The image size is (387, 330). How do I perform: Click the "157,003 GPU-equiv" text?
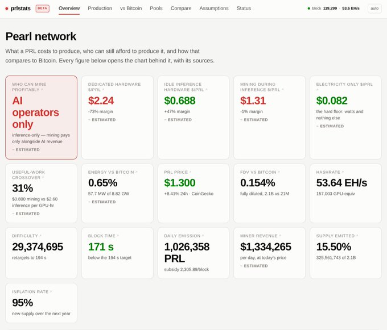335,194
